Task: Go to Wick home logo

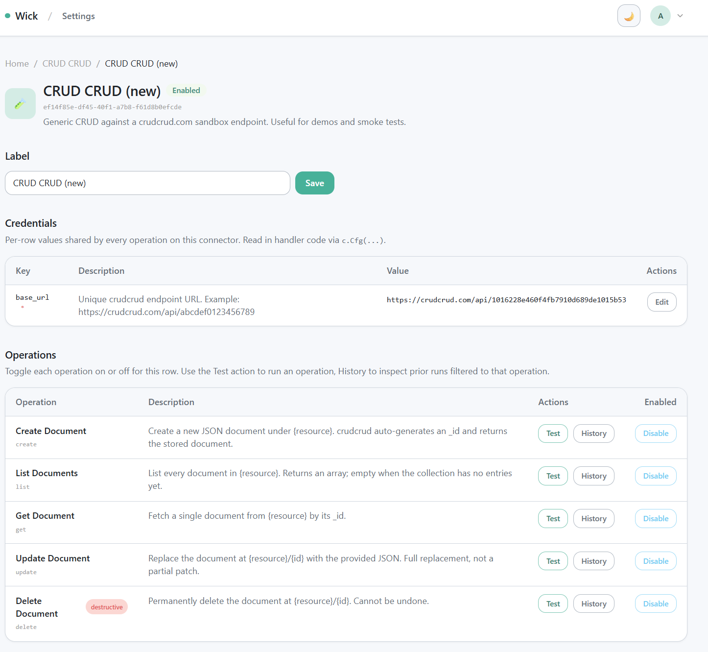Action: 22,16
